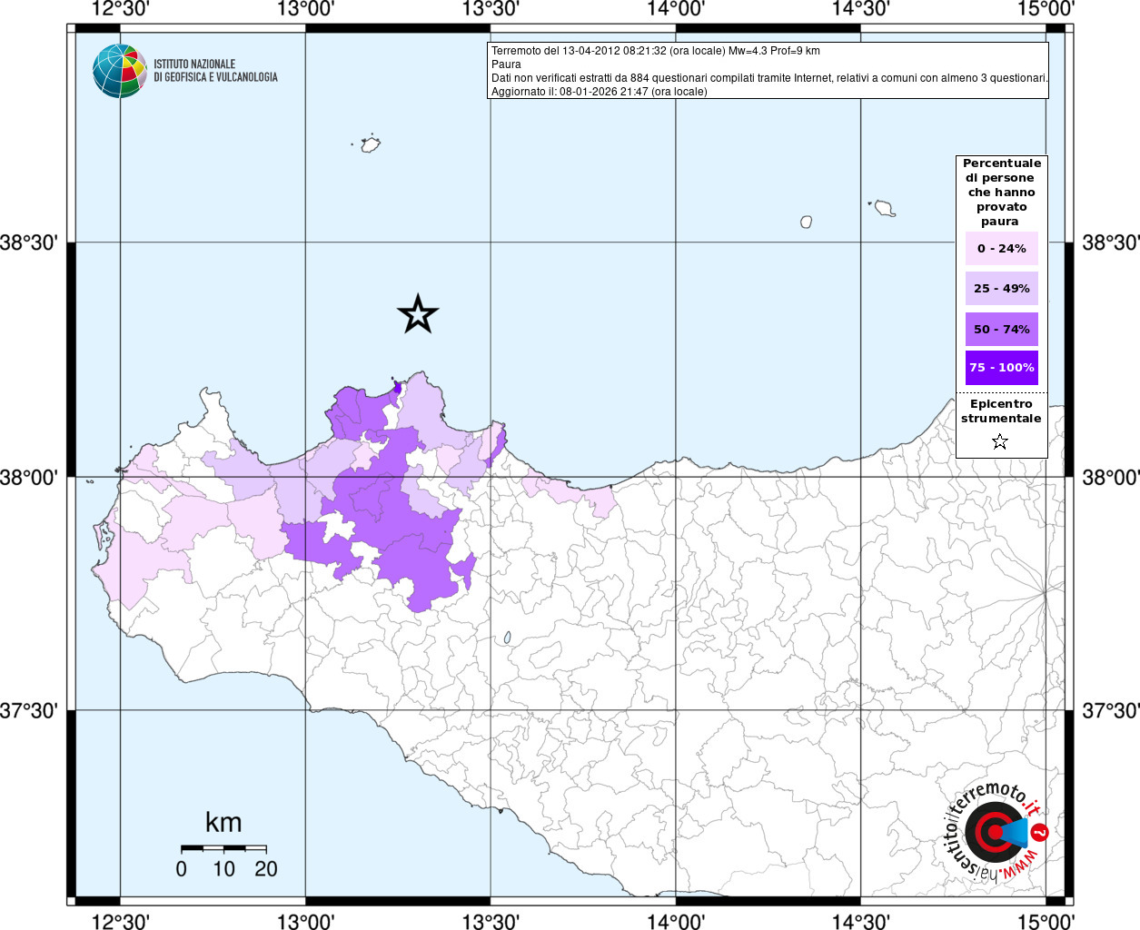
Task: Select the 0 - 24% legend swatch
Action: [x=1001, y=248]
